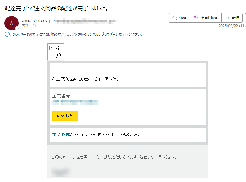Click the reply arrow icon

point(175,18)
